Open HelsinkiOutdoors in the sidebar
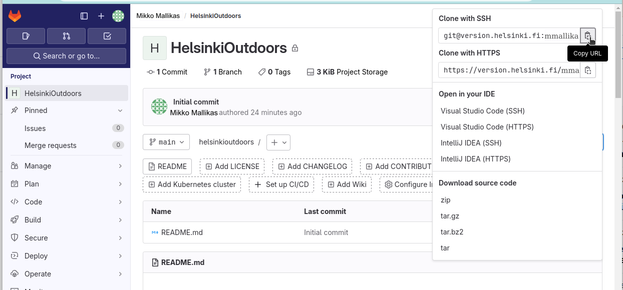This screenshot has height=290, width=623. pyautogui.click(x=67, y=93)
